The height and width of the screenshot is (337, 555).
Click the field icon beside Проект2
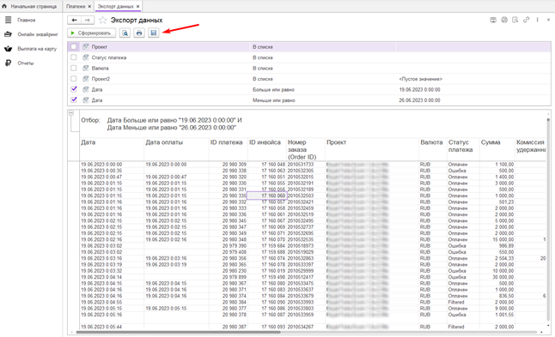click(x=86, y=78)
